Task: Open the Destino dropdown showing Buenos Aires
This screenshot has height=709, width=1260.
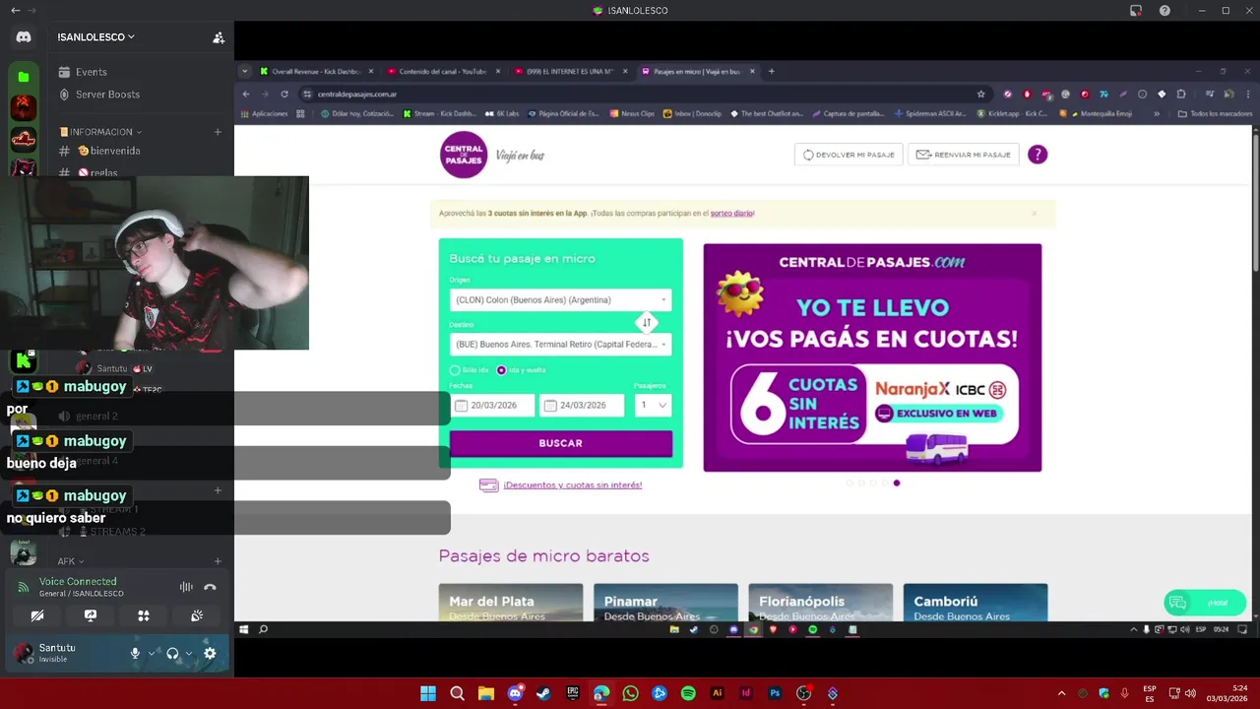Action: [560, 345]
